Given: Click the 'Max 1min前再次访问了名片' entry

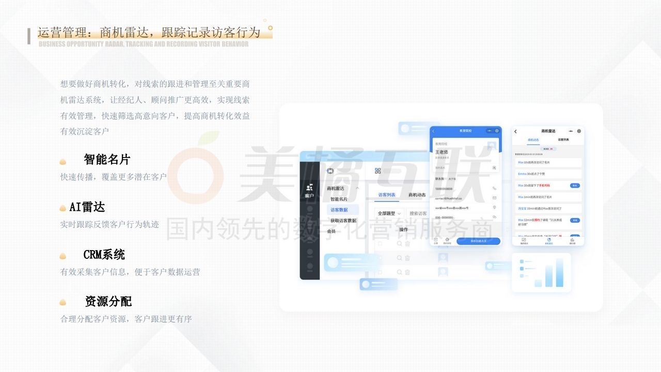Looking at the screenshot, I should click(548, 197).
